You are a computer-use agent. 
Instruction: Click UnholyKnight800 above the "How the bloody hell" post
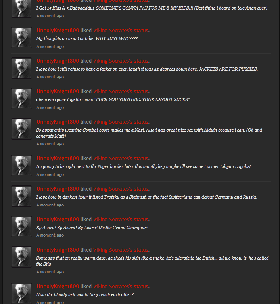point(58,287)
